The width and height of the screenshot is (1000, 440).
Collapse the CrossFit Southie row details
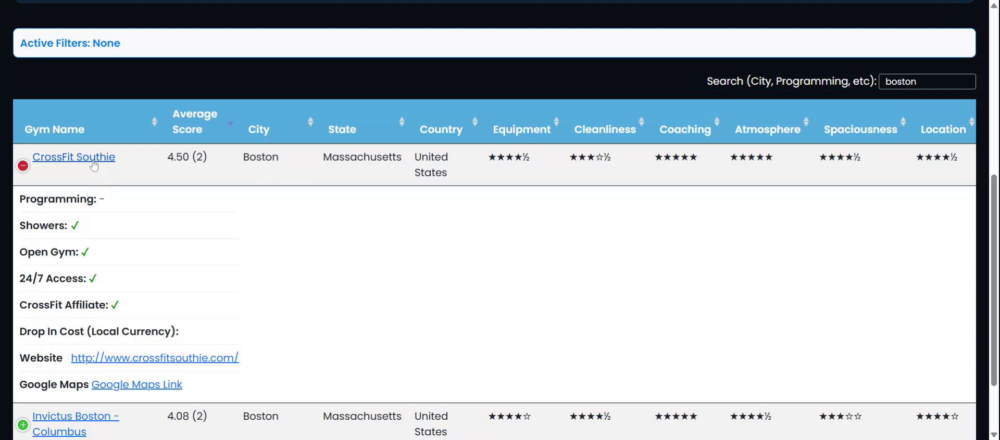(23, 166)
